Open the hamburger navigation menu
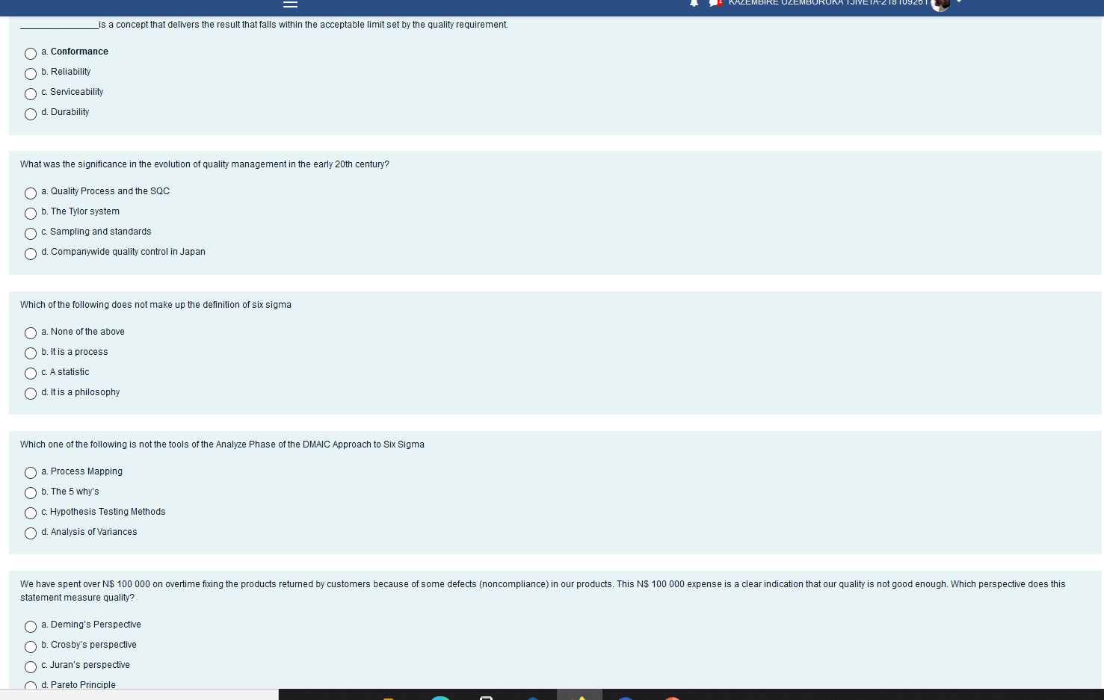Image resolution: width=1104 pixels, height=700 pixels. (x=291, y=4)
